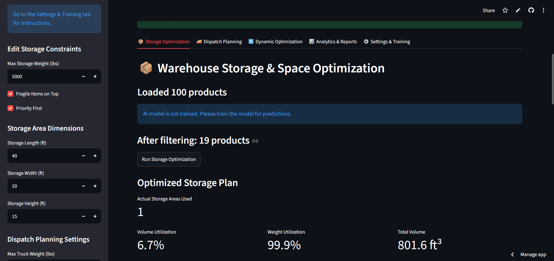Screen dimensions: 554x261
Task: Click the Storage Length value field
Action: tap(43, 156)
